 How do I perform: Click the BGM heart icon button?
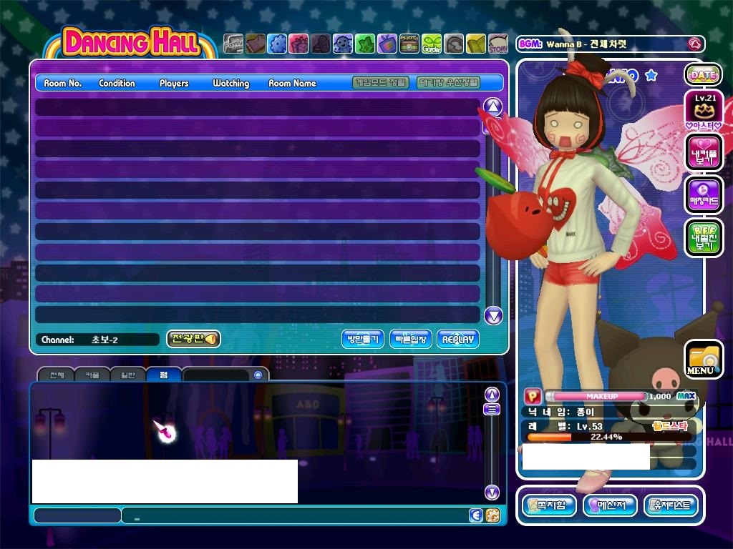(695, 44)
